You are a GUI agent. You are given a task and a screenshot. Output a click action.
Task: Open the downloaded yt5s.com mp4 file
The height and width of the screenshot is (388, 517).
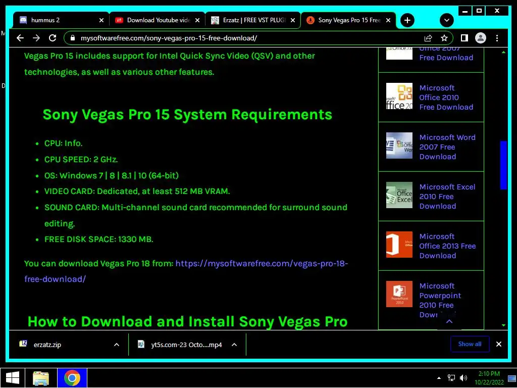click(180, 345)
